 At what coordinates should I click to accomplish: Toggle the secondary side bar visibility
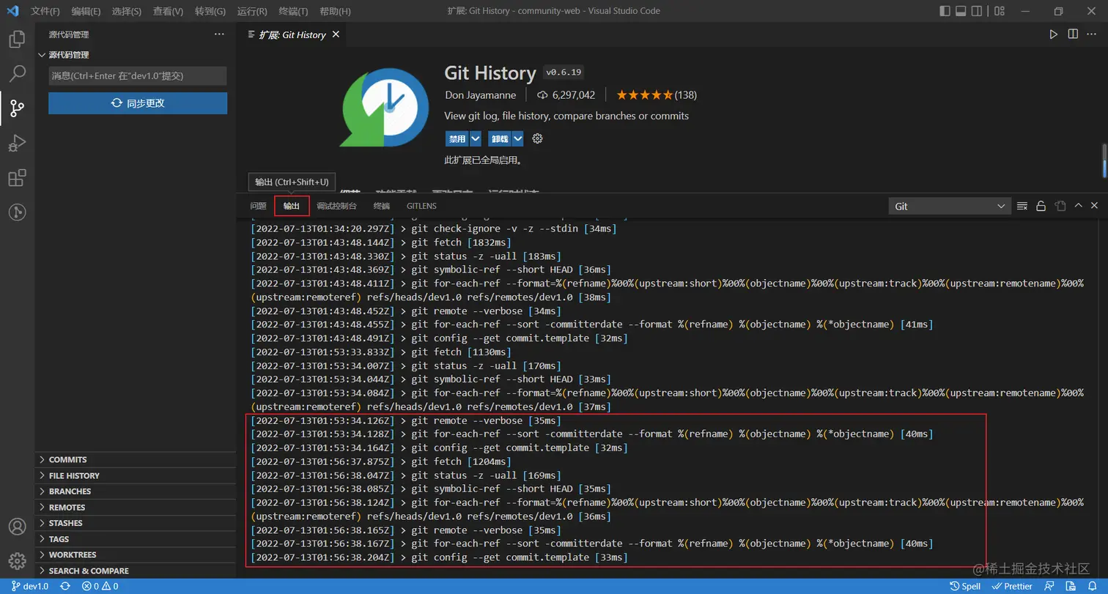977,11
